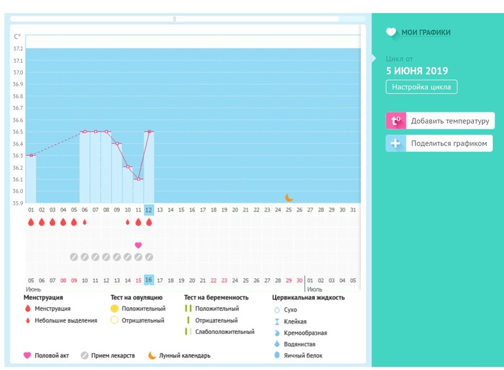Select calendar date 16 in the bottom row

(149, 280)
